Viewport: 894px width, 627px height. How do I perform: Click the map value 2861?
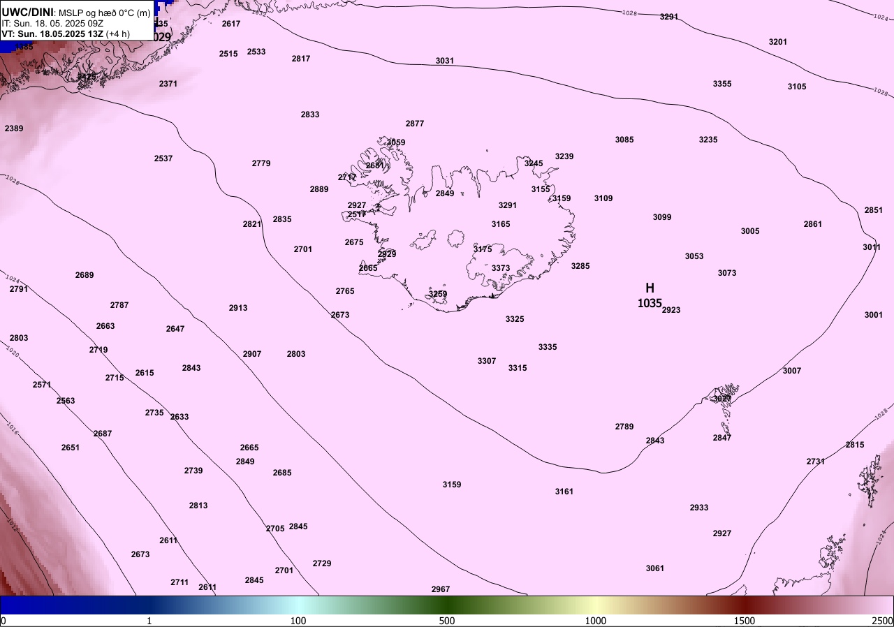(x=813, y=224)
